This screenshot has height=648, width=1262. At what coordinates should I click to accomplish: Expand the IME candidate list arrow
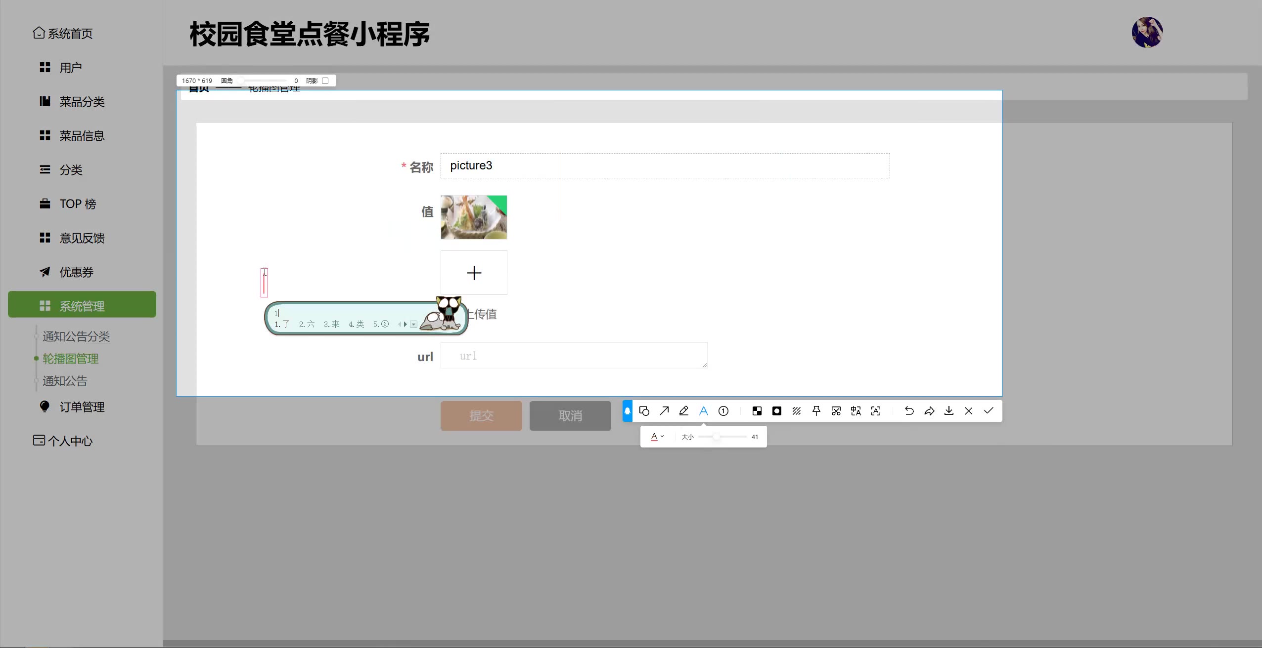414,324
